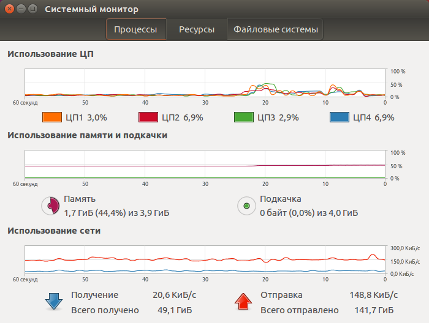This screenshot has height=323, width=429.
Task: Click the Использование ЦП section heading
Action: pyautogui.click(x=50, y=54)
